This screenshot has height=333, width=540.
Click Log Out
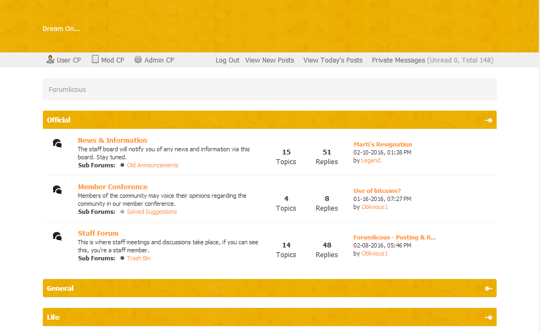point(227,60)
